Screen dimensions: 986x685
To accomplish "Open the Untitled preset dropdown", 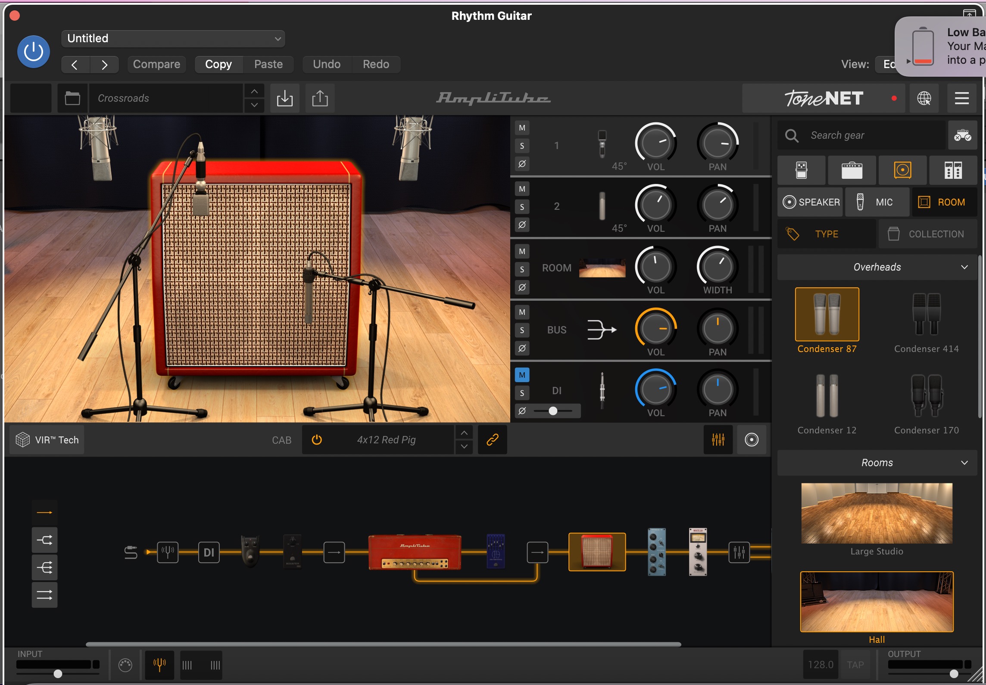I will [x=173, y=38].
